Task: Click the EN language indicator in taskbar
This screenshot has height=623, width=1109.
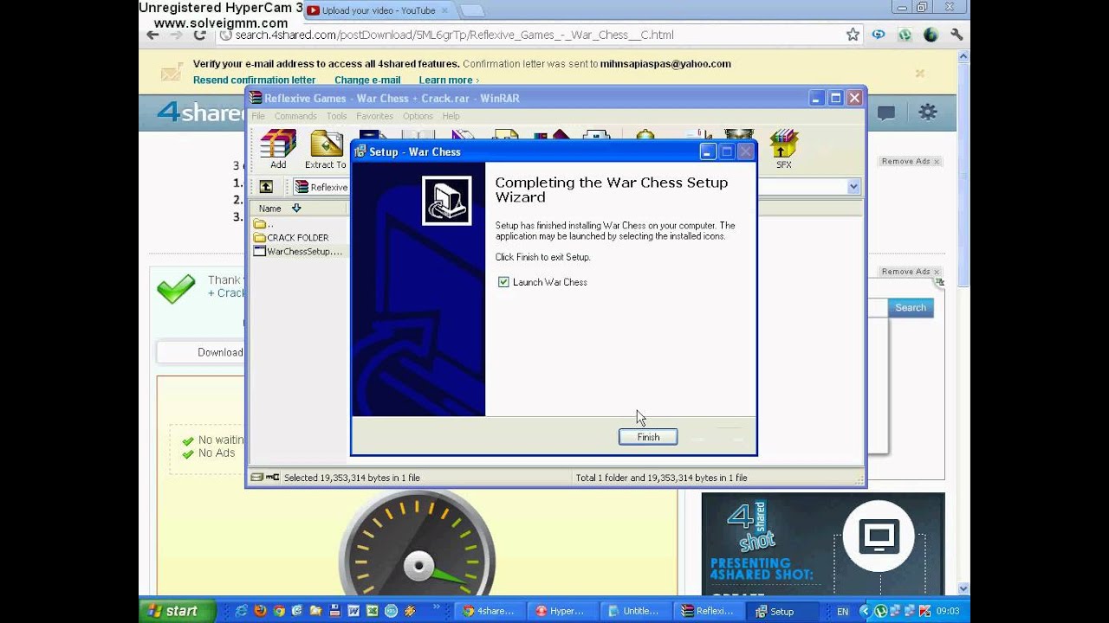Action: point(842,611)
